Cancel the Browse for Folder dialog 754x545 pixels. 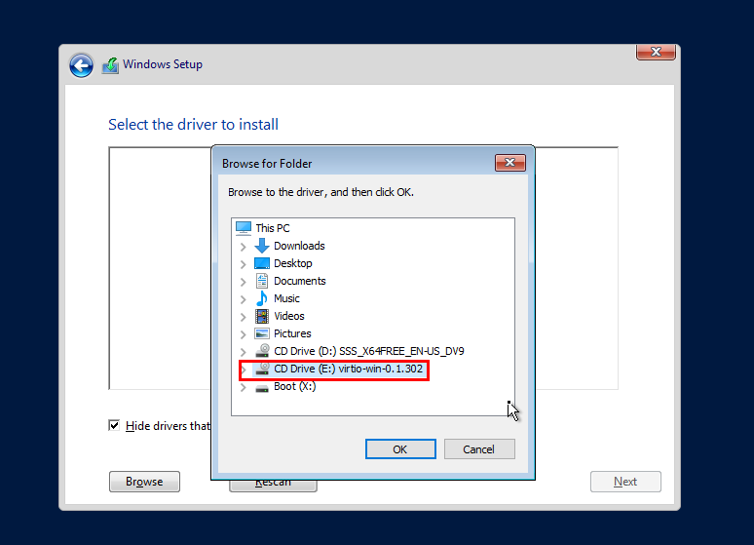(x=479, y=449)
